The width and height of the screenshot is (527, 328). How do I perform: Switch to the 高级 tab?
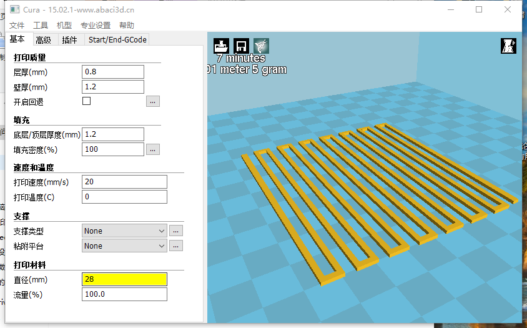click(45, 40)
